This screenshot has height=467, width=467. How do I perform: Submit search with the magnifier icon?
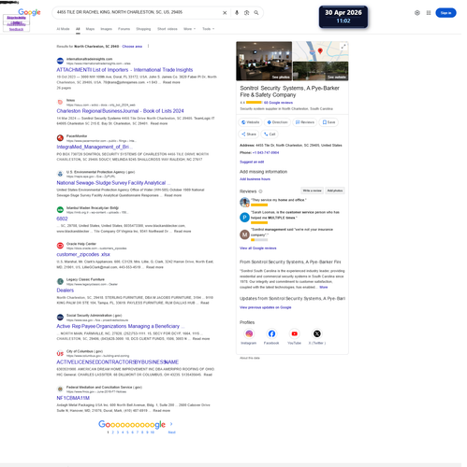point(256,13)
